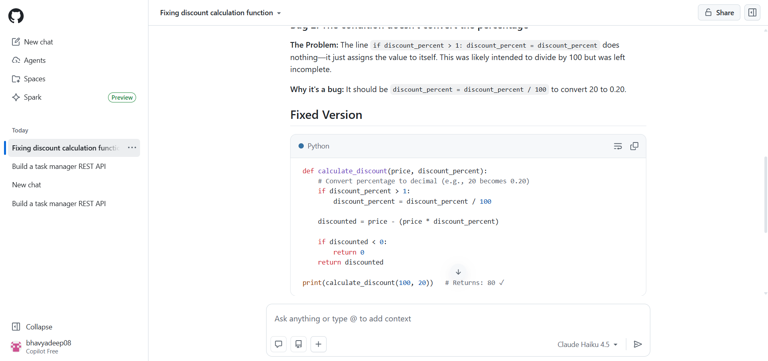Screen dimensions: 768x361
Task: Copy the Python code block
Action: pos(634,146)
